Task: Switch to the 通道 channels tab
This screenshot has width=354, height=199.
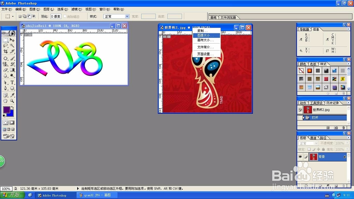Action: click(313, 138)
